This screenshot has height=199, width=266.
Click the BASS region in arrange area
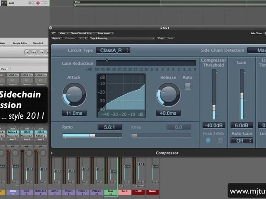pyautogui.click(x=170, y=3)
